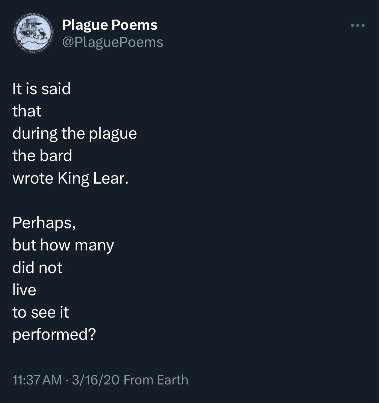This screenshot has height=403, width=379.
Task: Click the line "but how many"
Action: point(63,245)
